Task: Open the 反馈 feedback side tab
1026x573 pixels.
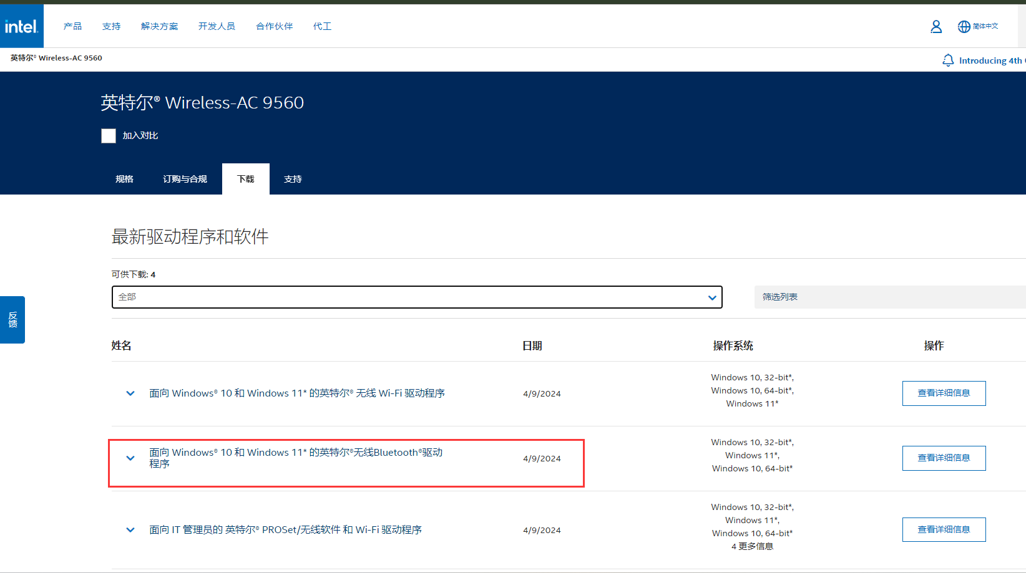Action: (12, 320)
